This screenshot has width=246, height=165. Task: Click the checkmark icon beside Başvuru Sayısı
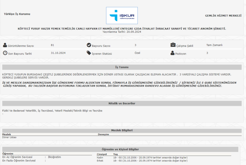point(89,45)
